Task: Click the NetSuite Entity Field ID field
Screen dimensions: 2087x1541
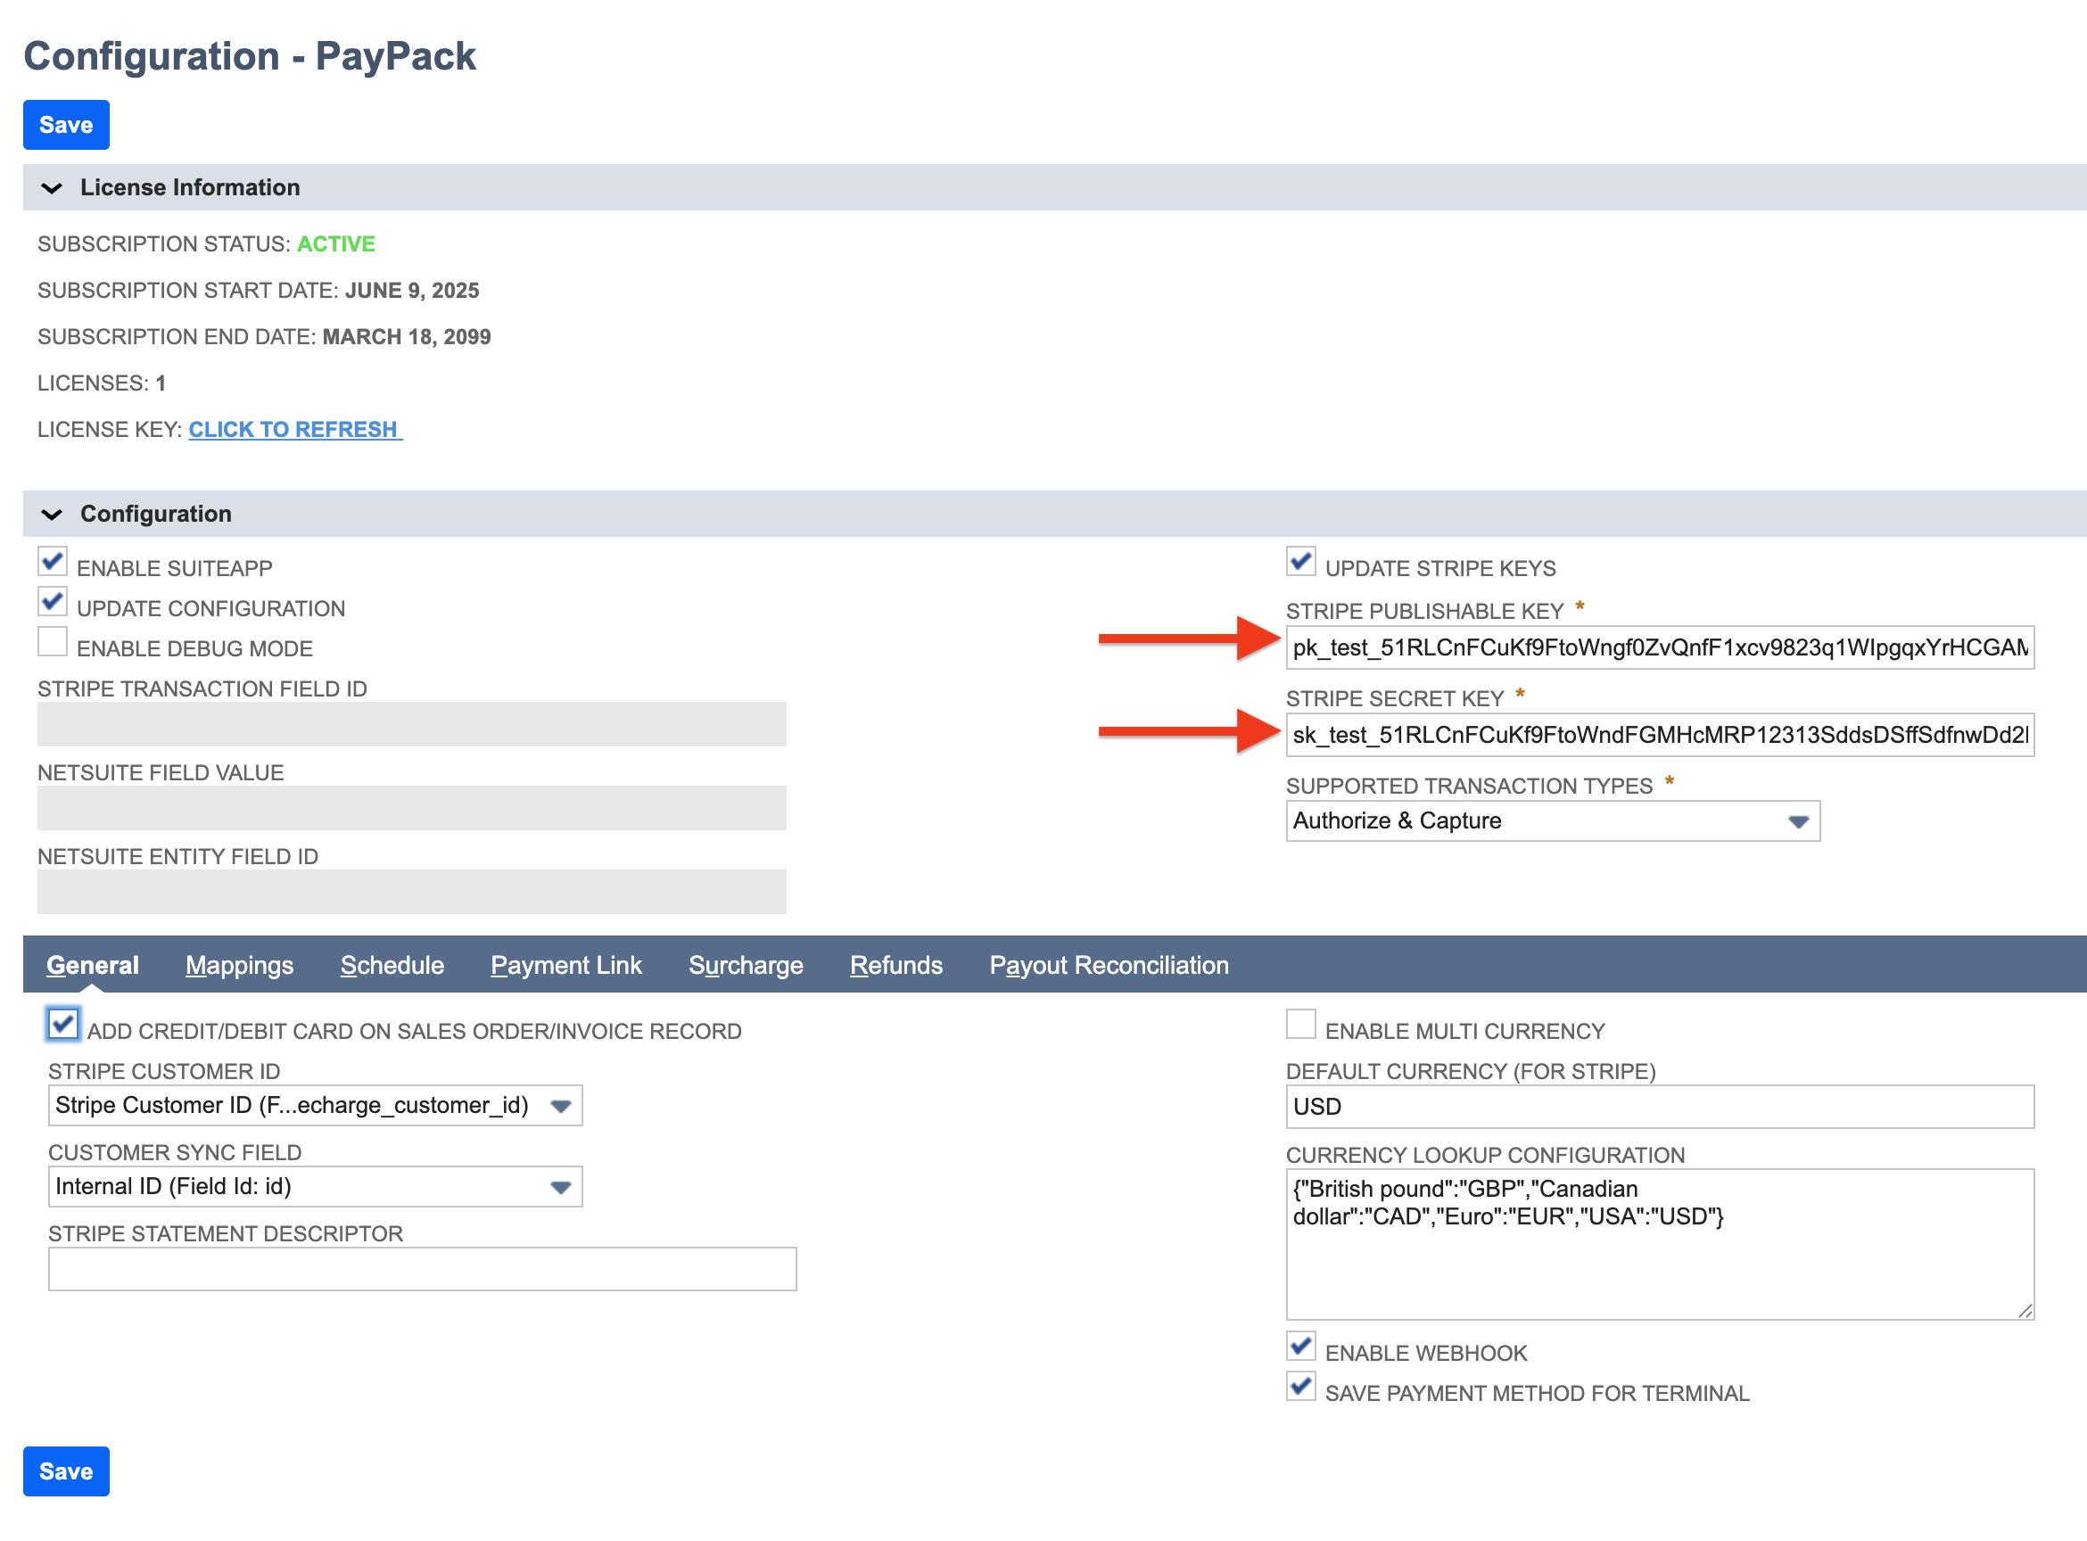Action: click(411, 893)
